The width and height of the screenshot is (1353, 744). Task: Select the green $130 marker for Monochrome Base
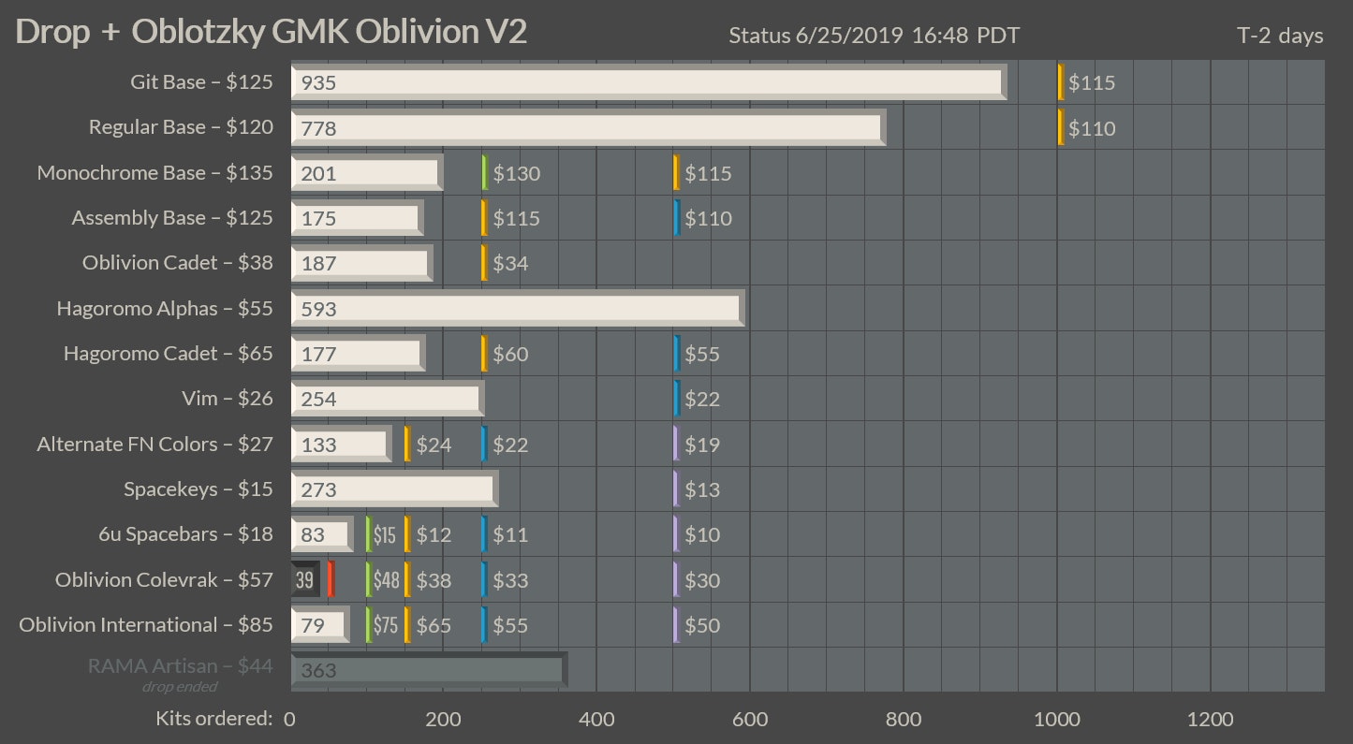pyautogui.click(x=485, y=173)
